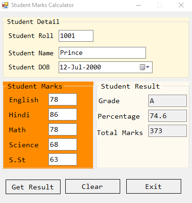The width and height of the screenshot is (192, 203).
Task: Click the Clear button
Action: tap(92, 187)
